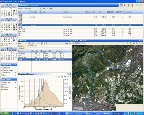
Task: Switch to SportTracks taskbar button
Action: tap(117, 113)
